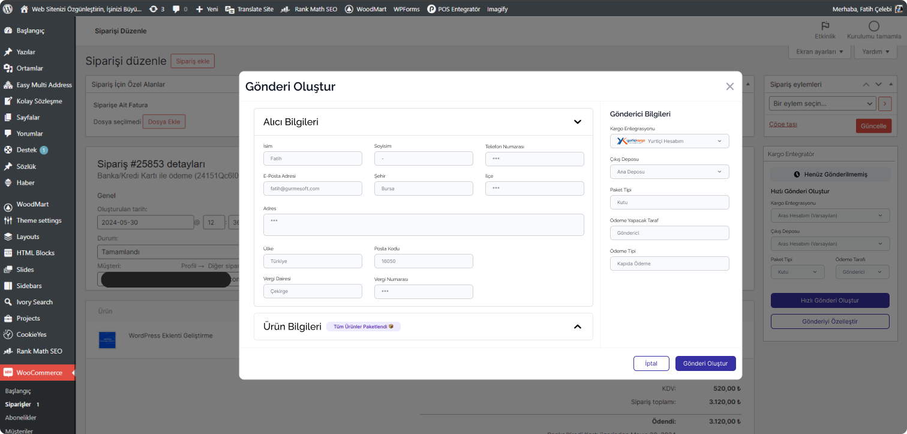The width and height of the screenshot is (907, 434).
Task: Expand the Yardım dropdown
Action: [876, 52]
